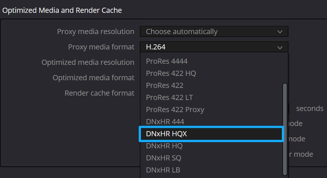Image resolution: width=327 pixels, height=178 pixels.
Task: Choose DNxHR HQ format
Action: pos(211,146)
